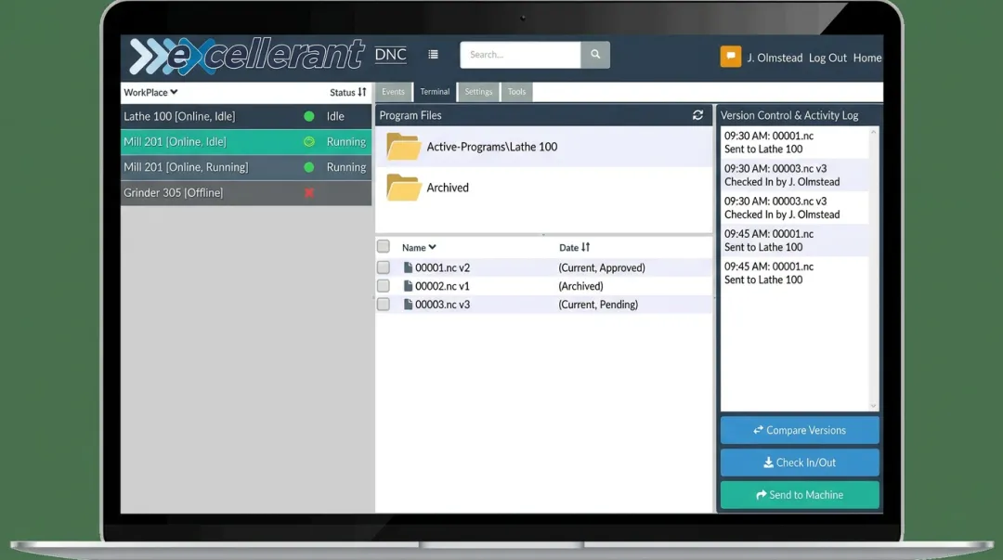Select file name 00003.nc v3

click(442, 305)
